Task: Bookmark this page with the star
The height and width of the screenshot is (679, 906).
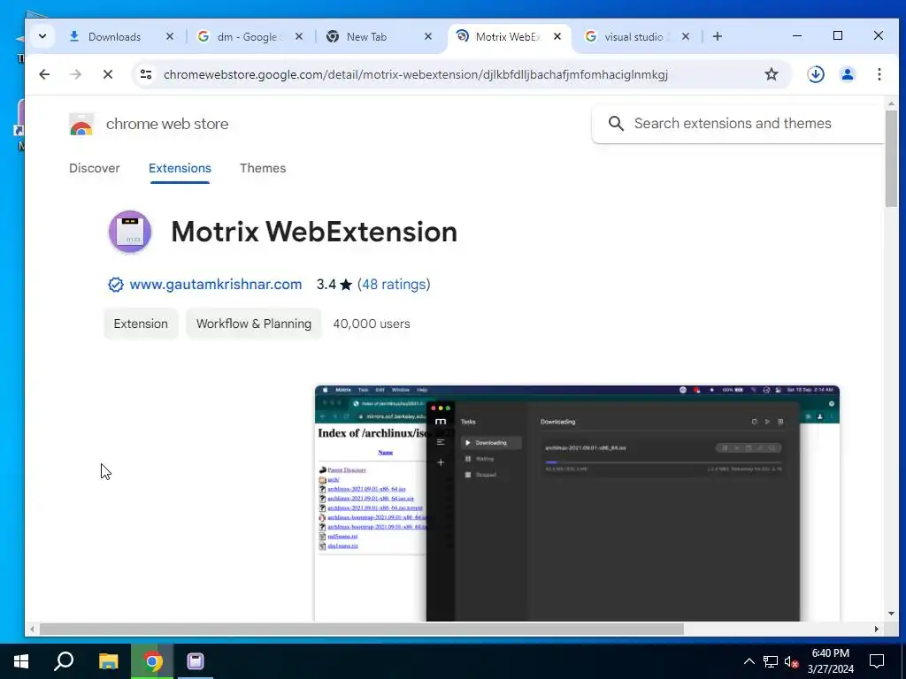Action: tap(772, 74)
